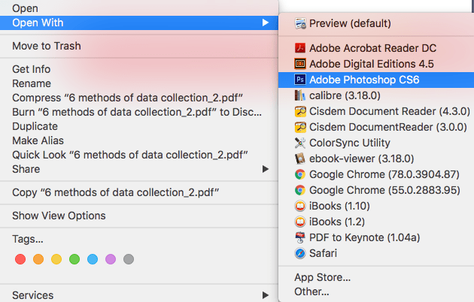Compress the 6 methods PDF file
The image size is (474, 302).
pos(139,98)
